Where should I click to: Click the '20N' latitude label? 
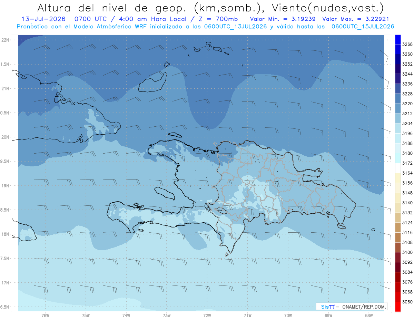point(5,137)
